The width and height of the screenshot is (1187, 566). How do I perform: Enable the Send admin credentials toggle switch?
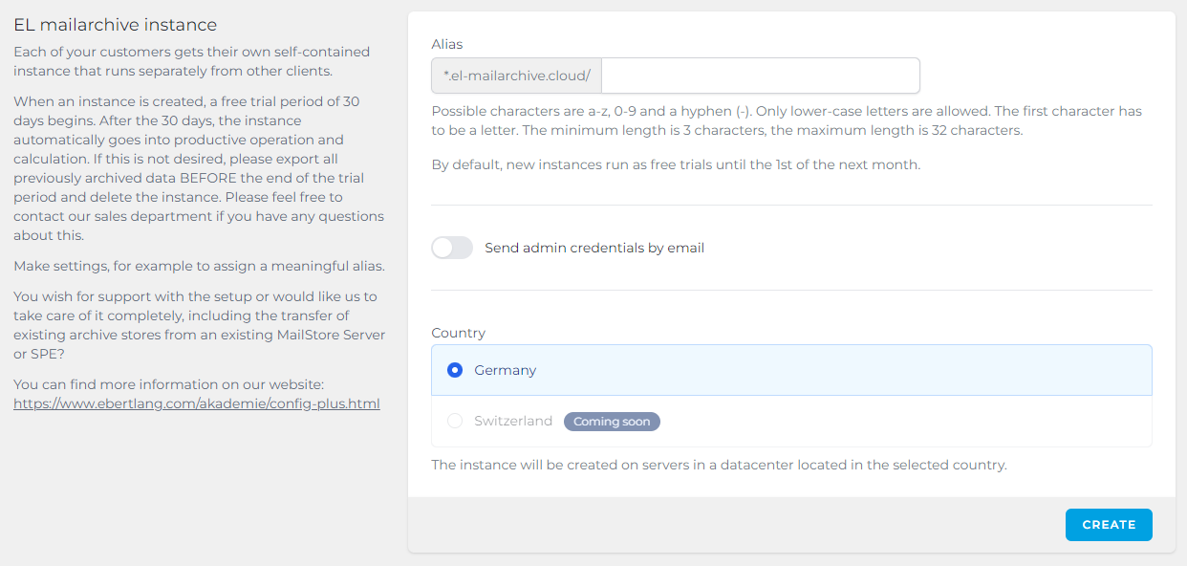point(452,248)
